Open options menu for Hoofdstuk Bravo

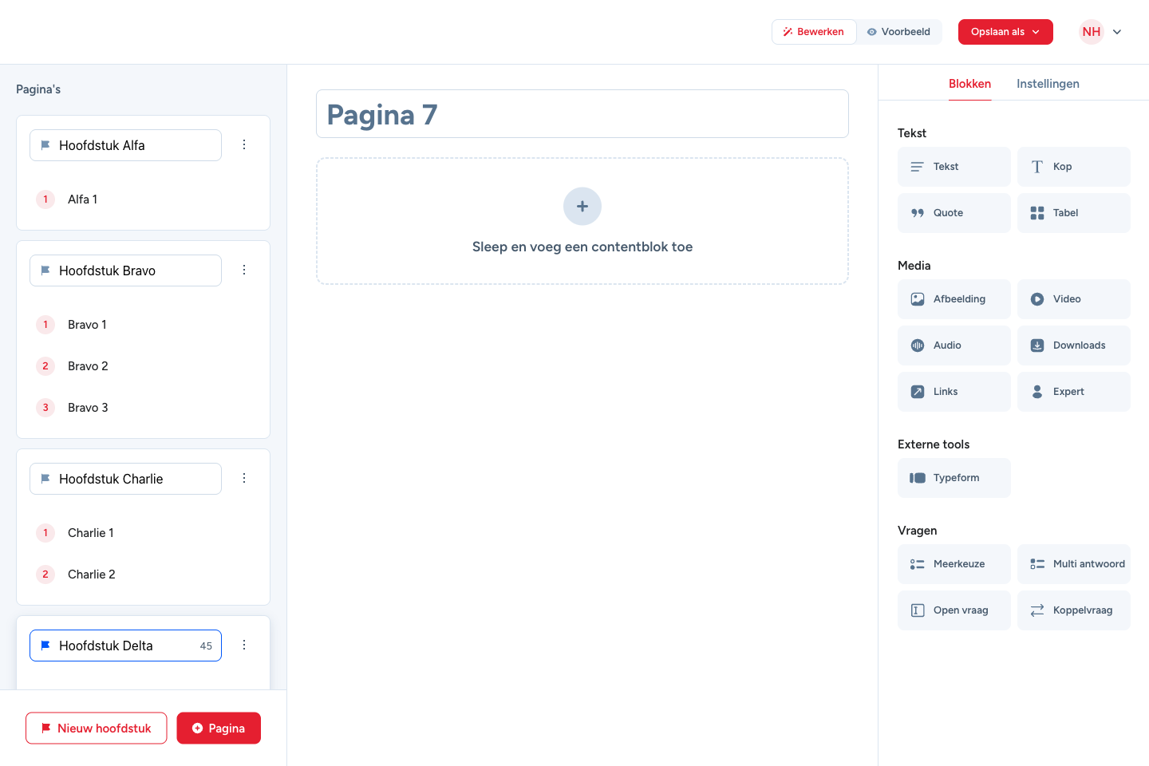tap(244, 270)
